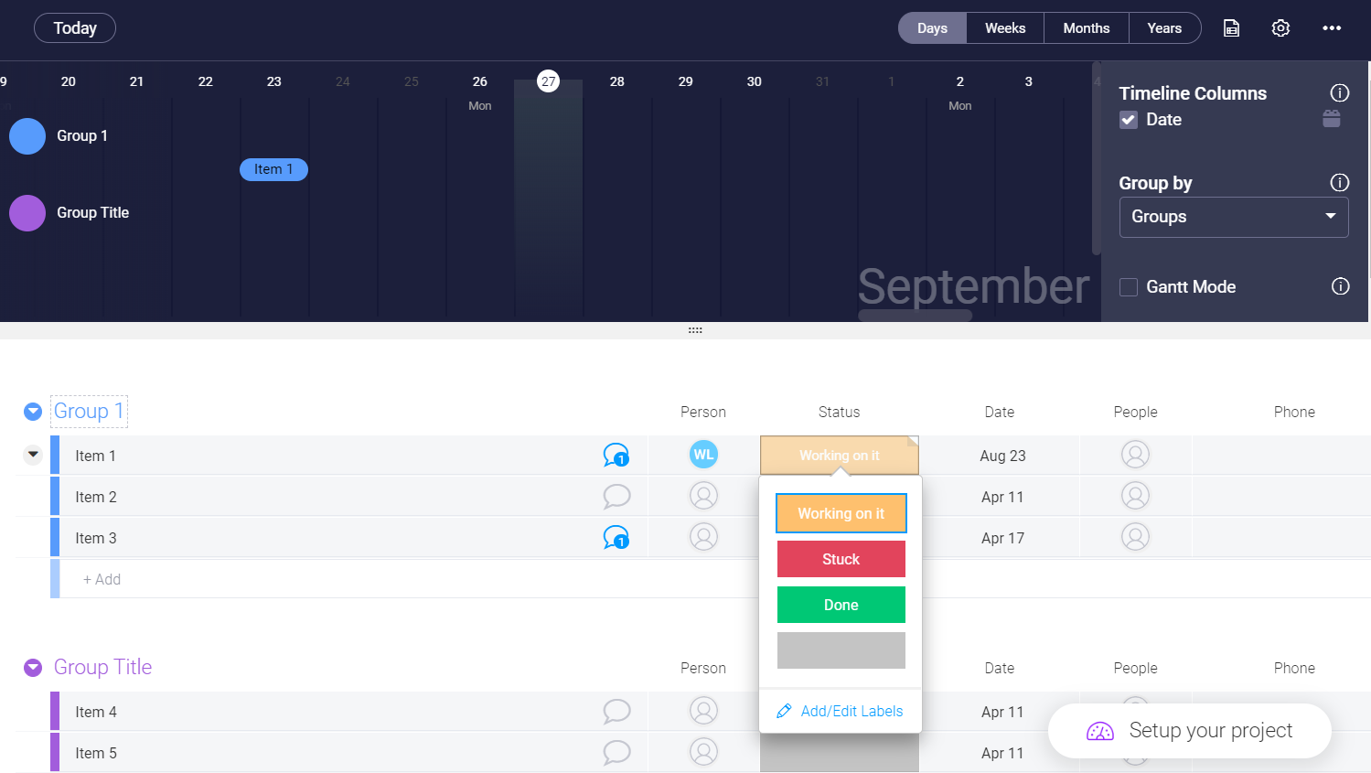Switch timeline to Weeks view
The image size is (1371, 773).
point(1005,28)
